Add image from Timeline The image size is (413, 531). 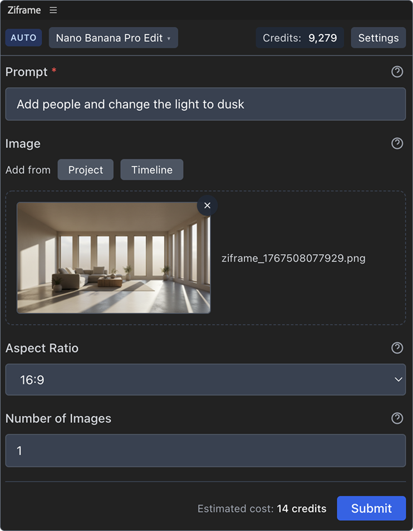151,170
